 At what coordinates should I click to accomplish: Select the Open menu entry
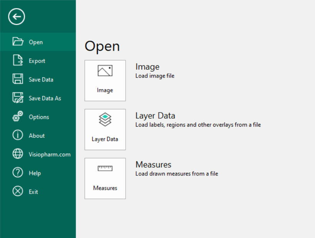(x=38, y=42)
